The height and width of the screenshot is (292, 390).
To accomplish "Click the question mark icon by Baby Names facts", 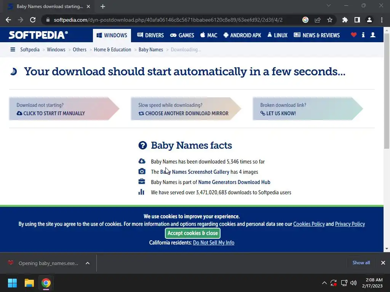I will click(142, 145).
